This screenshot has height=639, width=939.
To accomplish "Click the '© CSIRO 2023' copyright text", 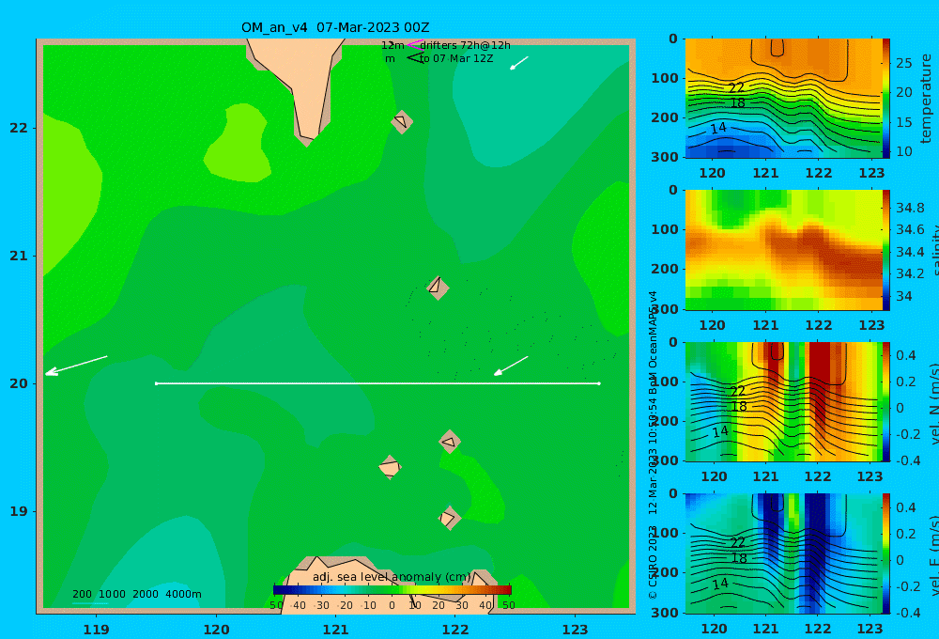I will click(653, 562).
